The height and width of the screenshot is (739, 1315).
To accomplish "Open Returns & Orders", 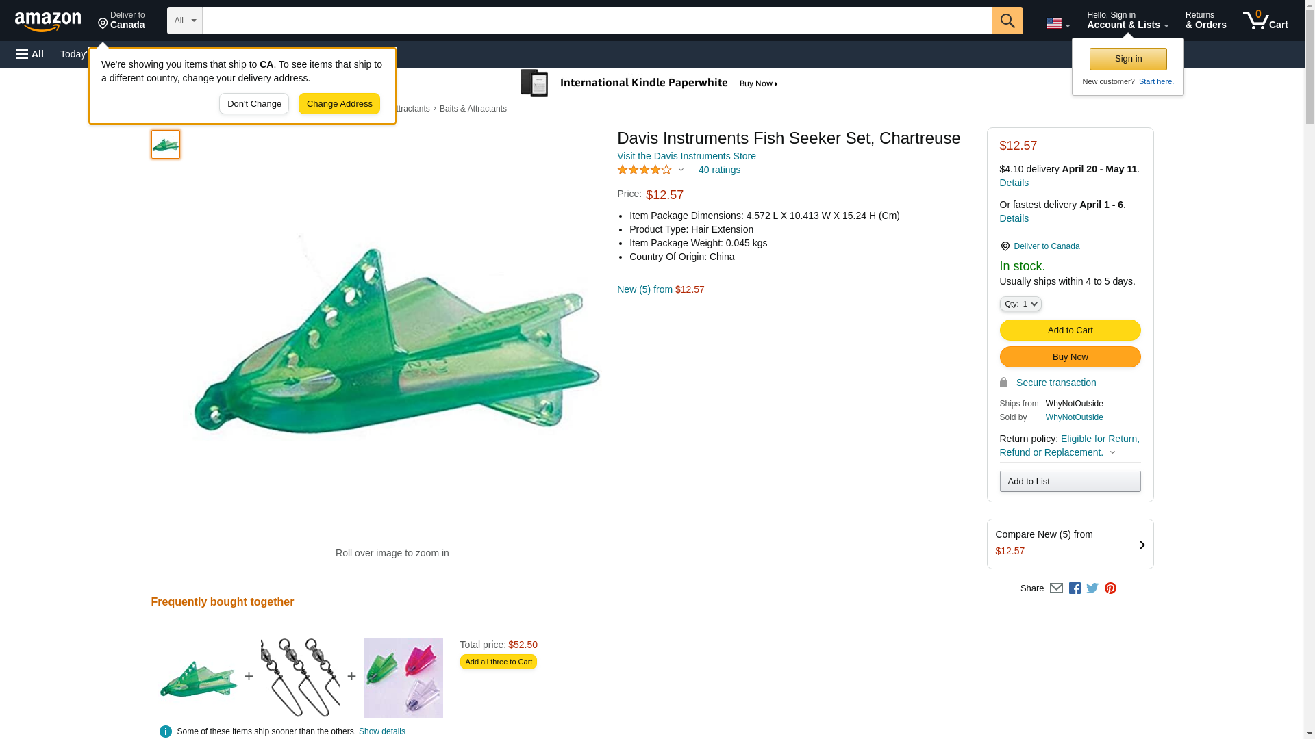I will point(1205,21).
